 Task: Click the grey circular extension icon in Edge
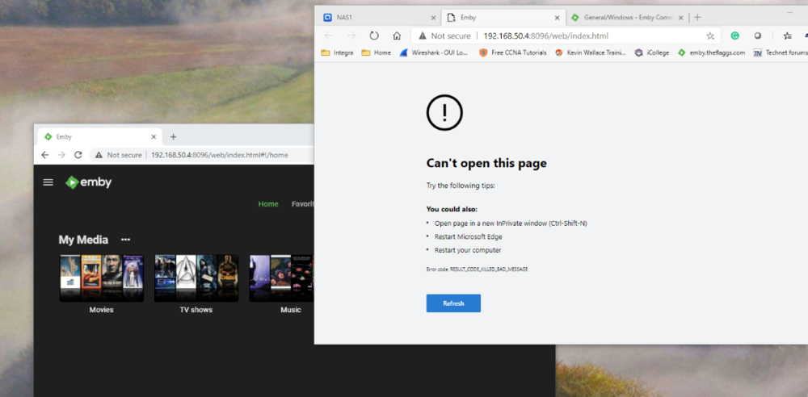point(758,36)
